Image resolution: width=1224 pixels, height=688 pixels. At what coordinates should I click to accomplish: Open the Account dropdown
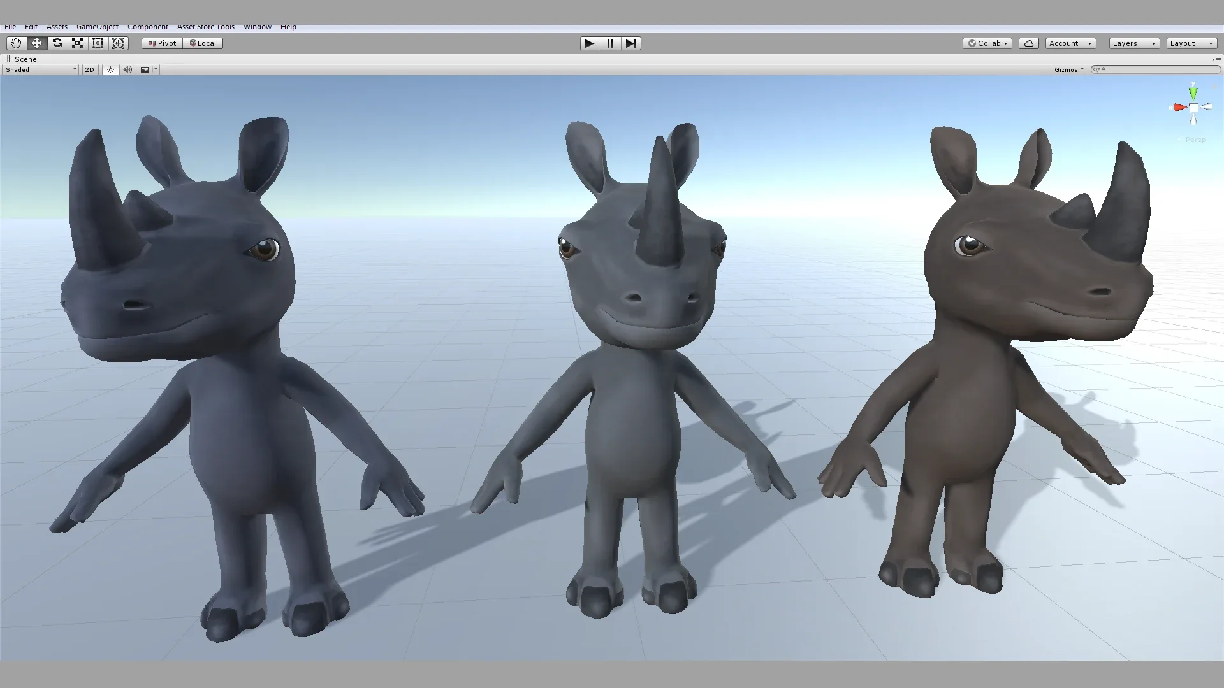coord(1070,43)
